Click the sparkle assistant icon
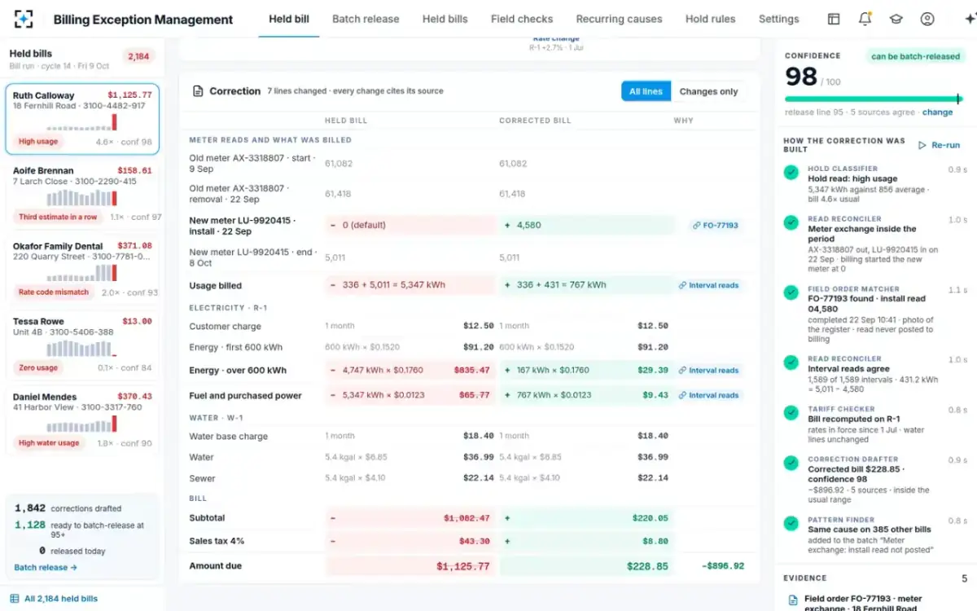 pyautogui.click(x=969, y=19)
